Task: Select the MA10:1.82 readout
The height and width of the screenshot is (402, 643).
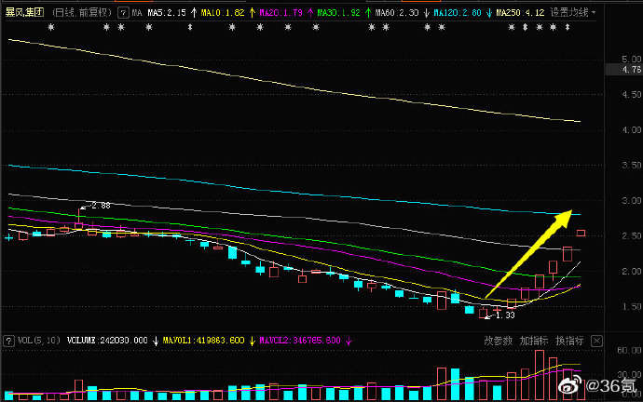Action: [223, 13]
